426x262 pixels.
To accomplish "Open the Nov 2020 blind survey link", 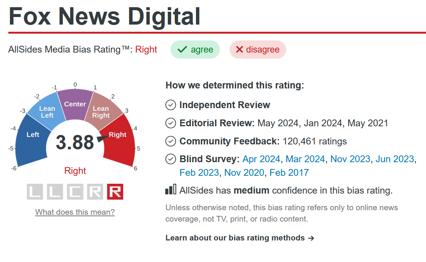I will pyautogui.click(x=244, y=173).
